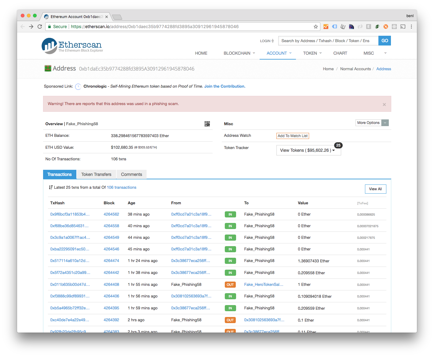
Task: Open transaction 0xf68be36d854631
Action: click(x=69, y=226)
